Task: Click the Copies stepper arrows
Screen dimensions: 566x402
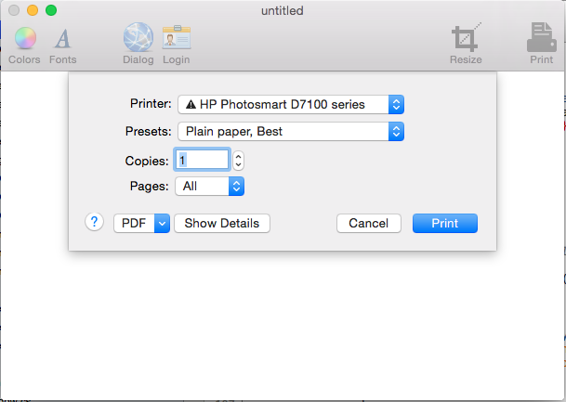Action: [x=238, y=160]
